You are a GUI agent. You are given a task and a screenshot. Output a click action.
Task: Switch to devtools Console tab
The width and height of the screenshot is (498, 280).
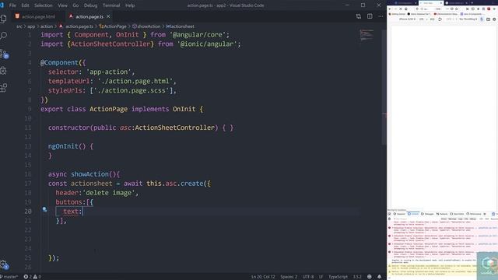[x=413, y=214]
